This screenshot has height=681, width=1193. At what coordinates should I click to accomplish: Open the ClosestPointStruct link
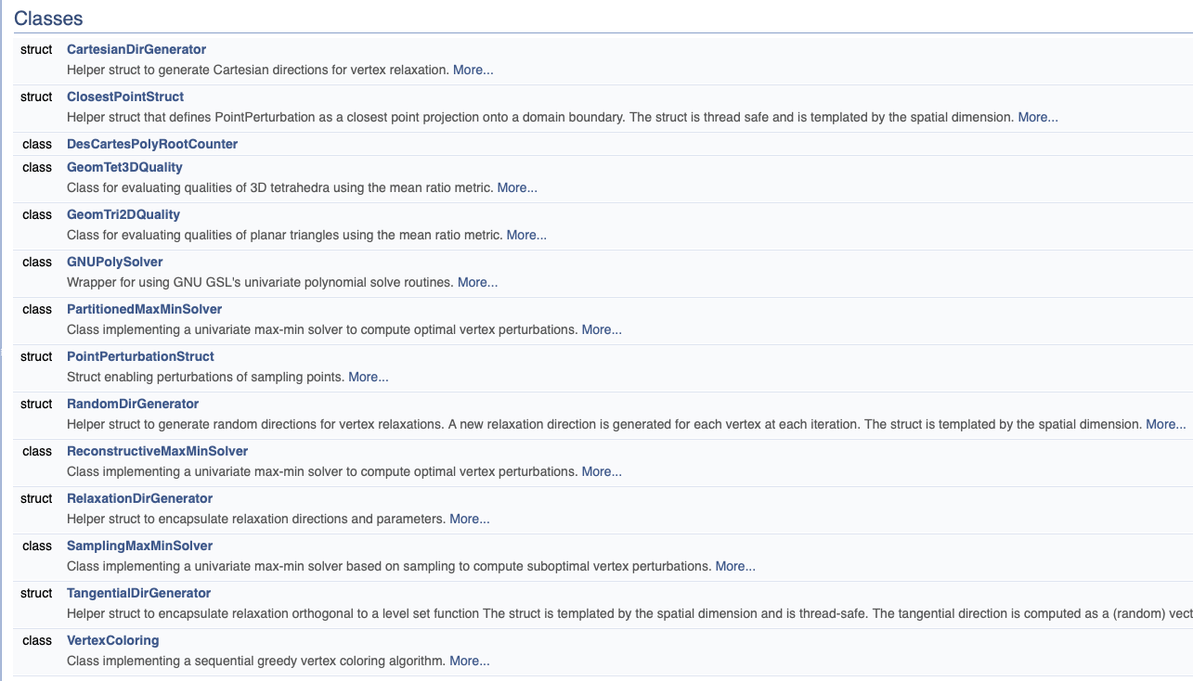coord(125,96)
